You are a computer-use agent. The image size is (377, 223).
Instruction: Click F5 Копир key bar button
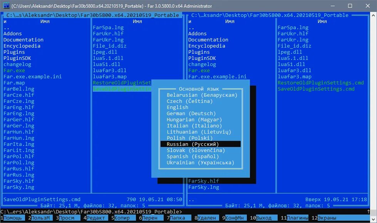pos(123,218)
